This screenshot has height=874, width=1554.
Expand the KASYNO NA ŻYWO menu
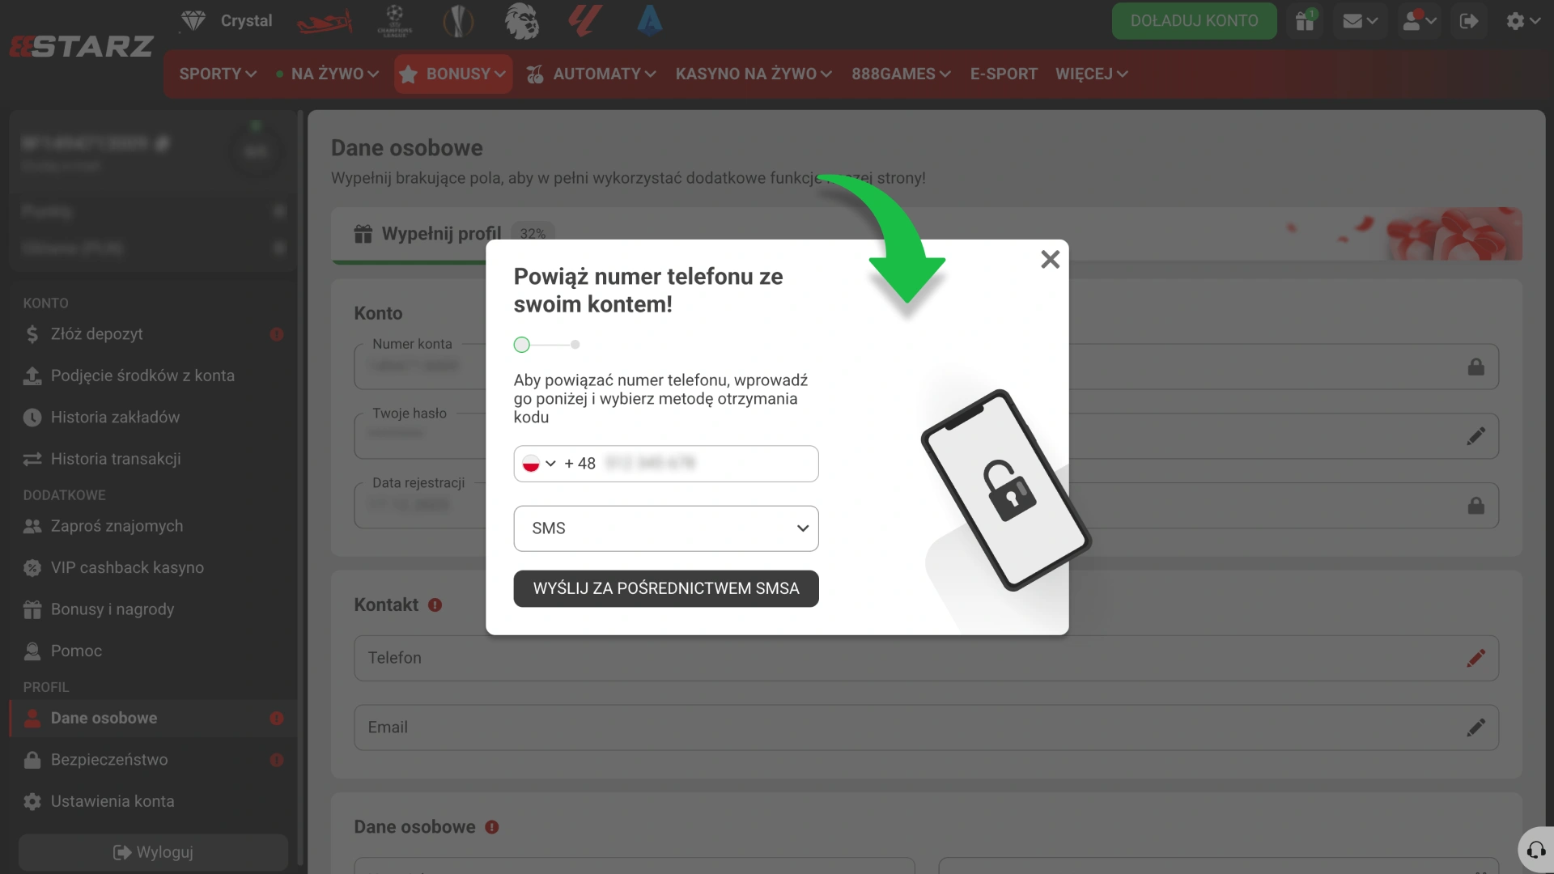coord(754,74)
